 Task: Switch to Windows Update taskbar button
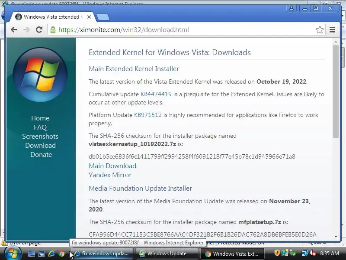coord(167,253)
